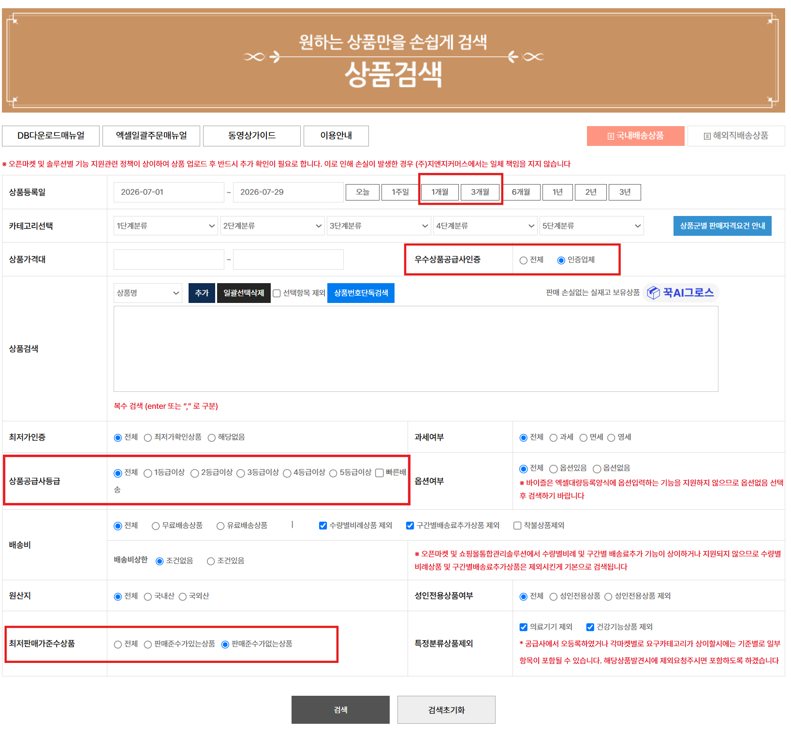Select 해당없음 under 최저가인증
Viewport: 791px width, 732px height.
(211, 438)
